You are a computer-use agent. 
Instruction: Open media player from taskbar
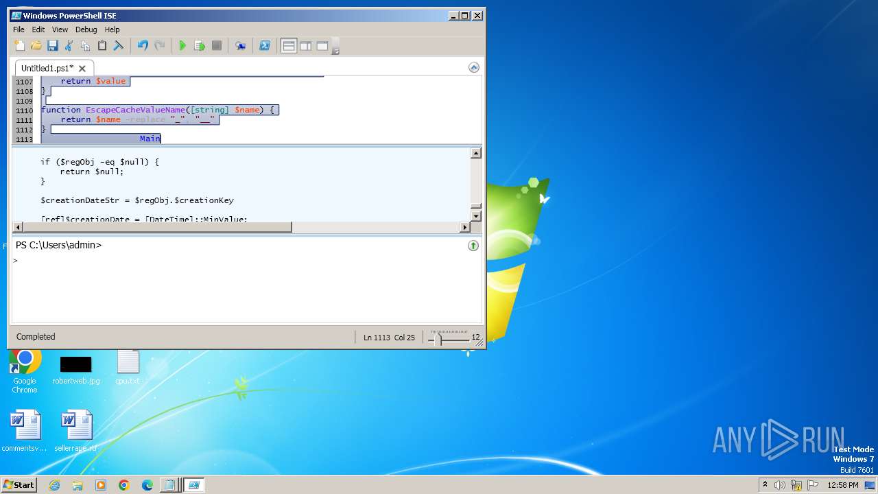coord(101,485)
